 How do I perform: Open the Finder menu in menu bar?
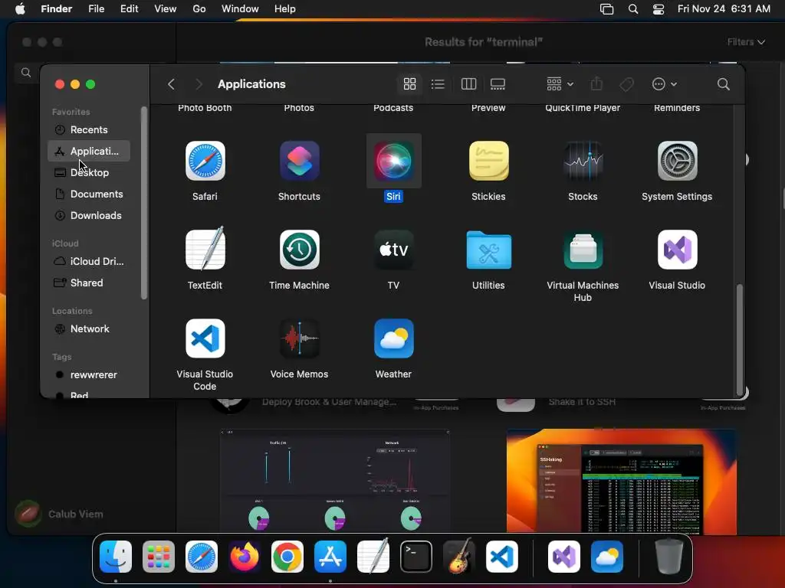[56, 9]
